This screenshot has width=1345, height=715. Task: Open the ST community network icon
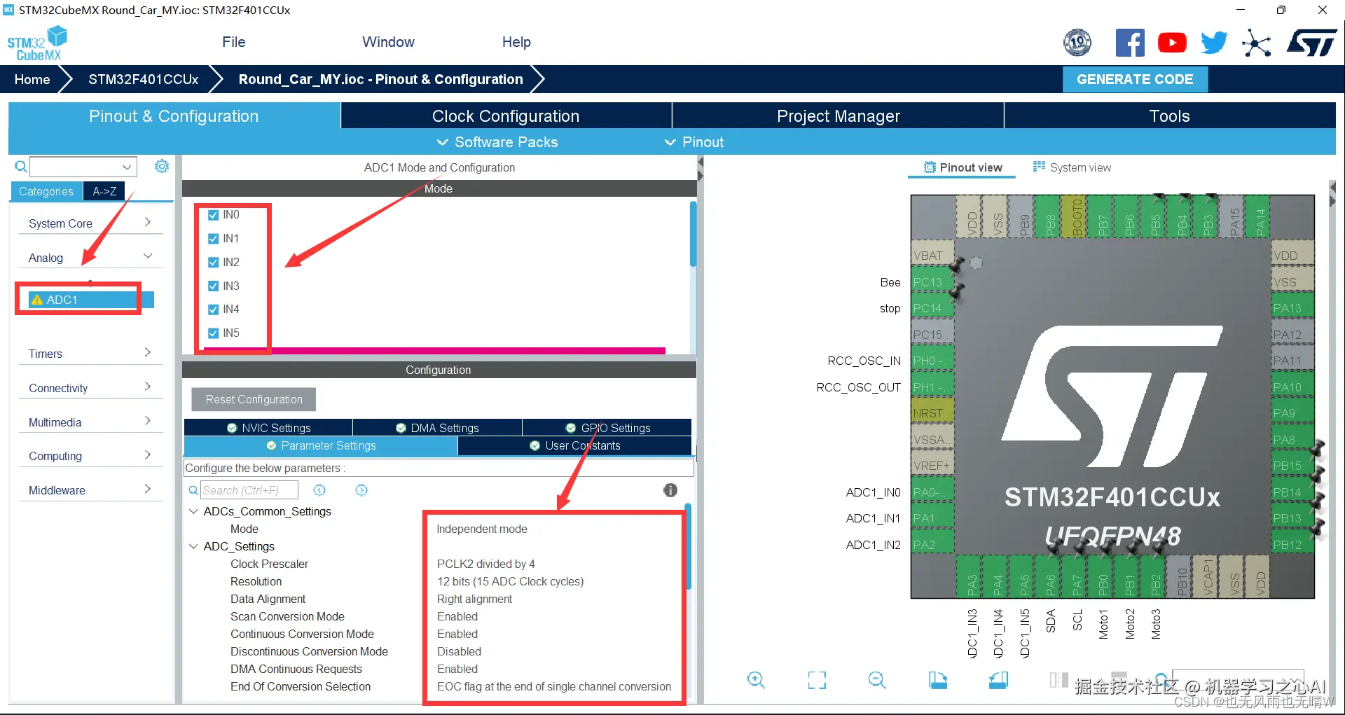click(x=1256, y=43)
